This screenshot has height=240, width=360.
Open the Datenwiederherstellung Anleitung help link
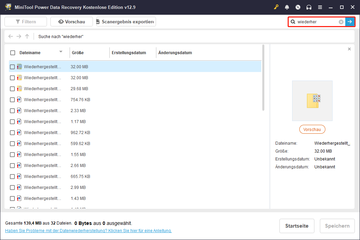88,231
